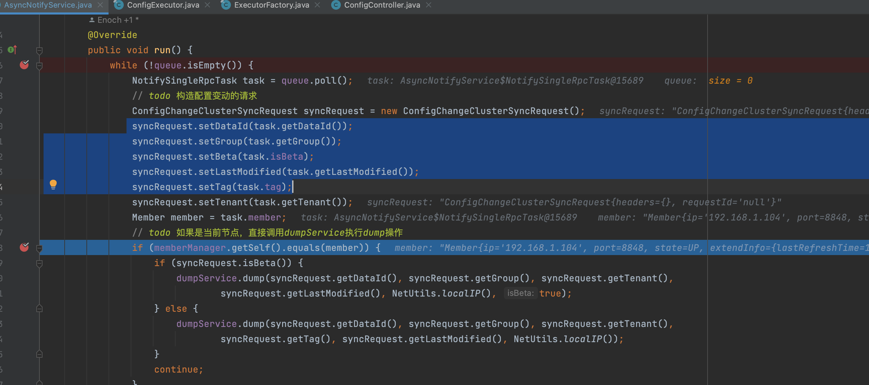Click the queue.poll() call
The width and height of the screenshot is (869, 385).
pyautogui.click(x=314, y=81)
